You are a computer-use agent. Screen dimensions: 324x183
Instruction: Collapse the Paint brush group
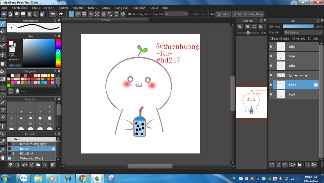pos(9,139)
